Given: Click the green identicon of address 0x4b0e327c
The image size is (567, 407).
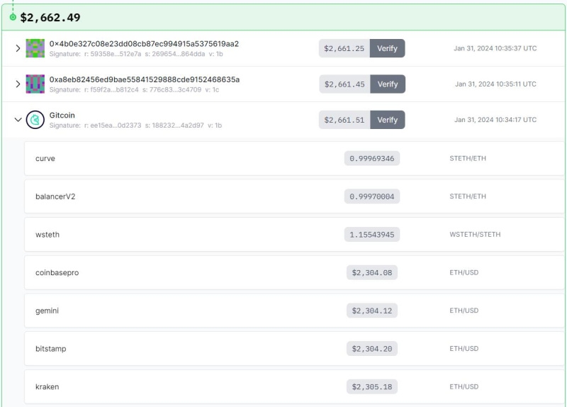Looking at the screenshot, I should (x=35, y=48).
